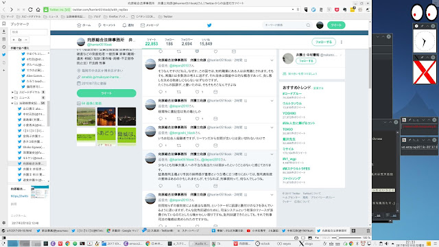Open the Bookmarks panel icon in side strip
The height and width of the screenshot is (247, 439).
tap(3, 24)
